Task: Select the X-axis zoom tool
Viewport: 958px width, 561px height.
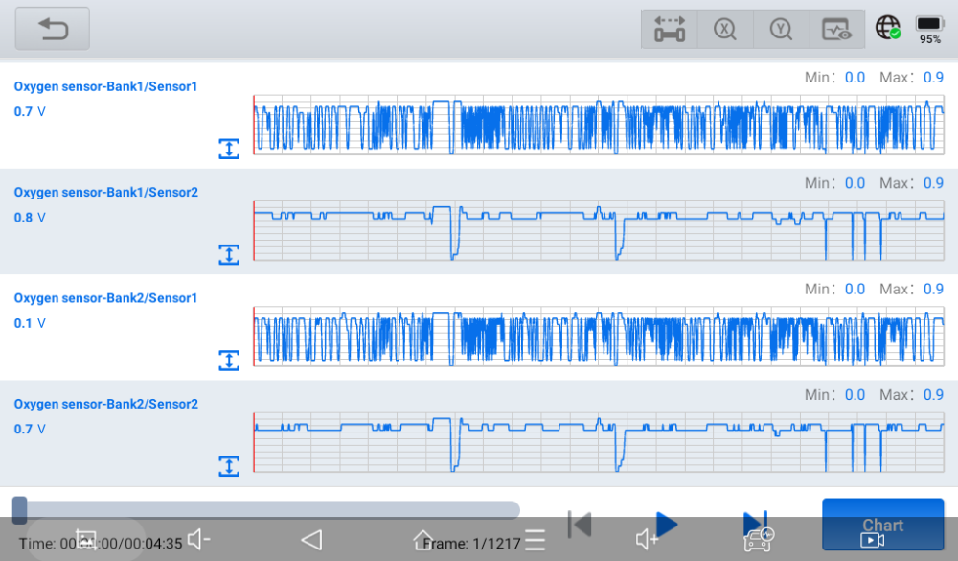Action: [725, 29]
